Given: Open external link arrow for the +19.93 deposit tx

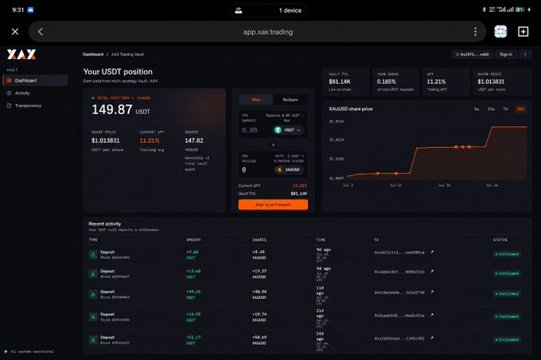Looking at the screenshot, I should pos(432,315).
